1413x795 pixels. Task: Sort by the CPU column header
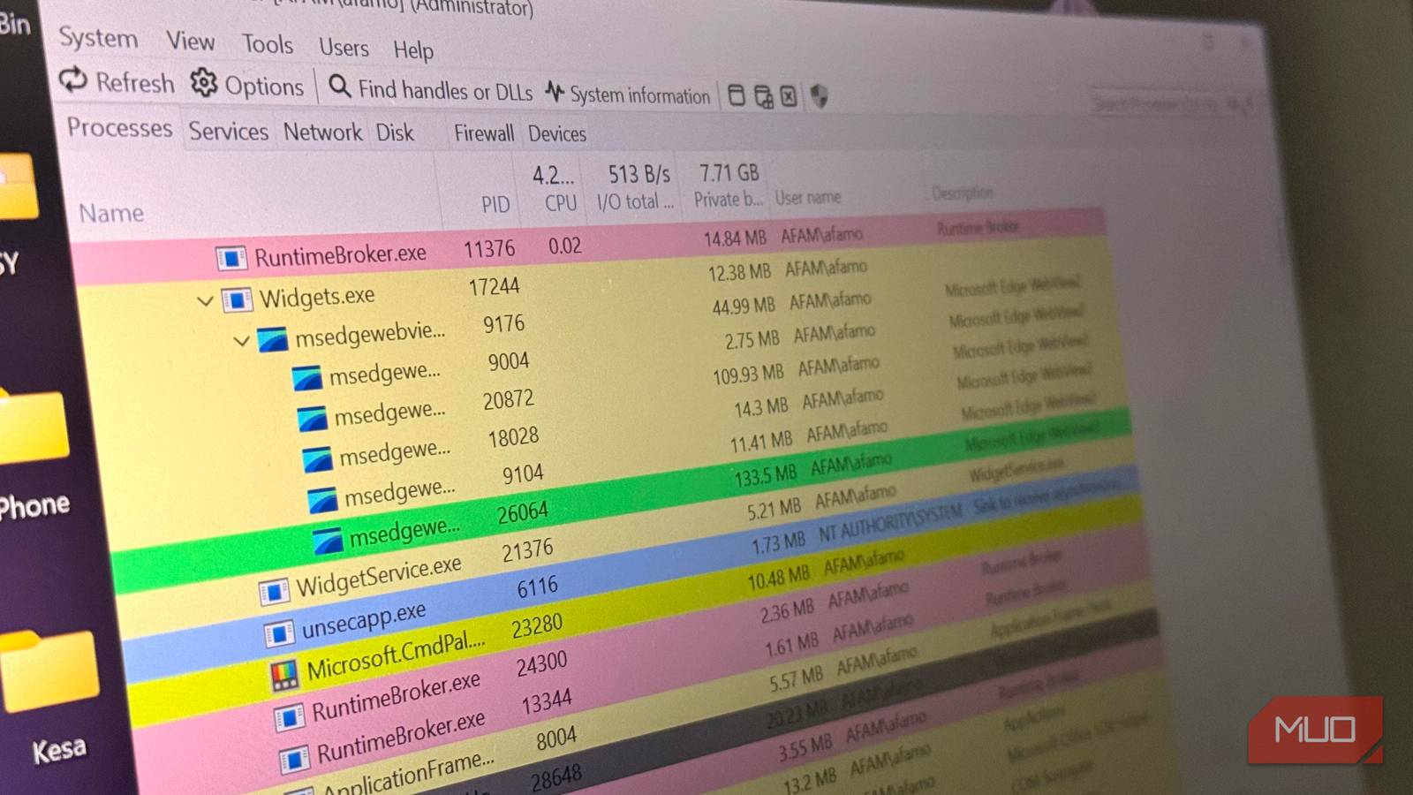[561, 203]
